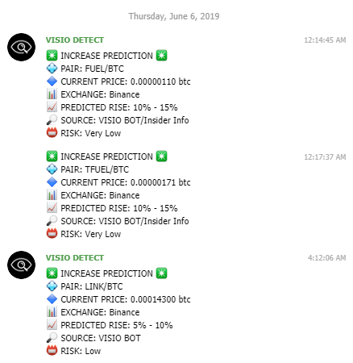Screen dimensions: 353x363
Task: Click the PAIR: TFUEL/BTC text
Action: tap(94, 169)
